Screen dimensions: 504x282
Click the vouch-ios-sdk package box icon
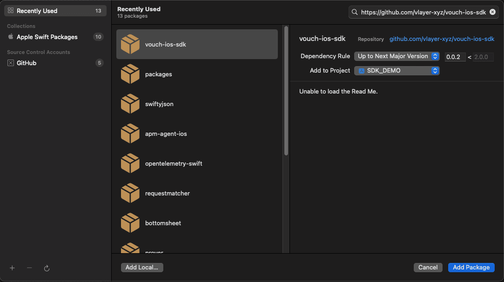[130, 44]
